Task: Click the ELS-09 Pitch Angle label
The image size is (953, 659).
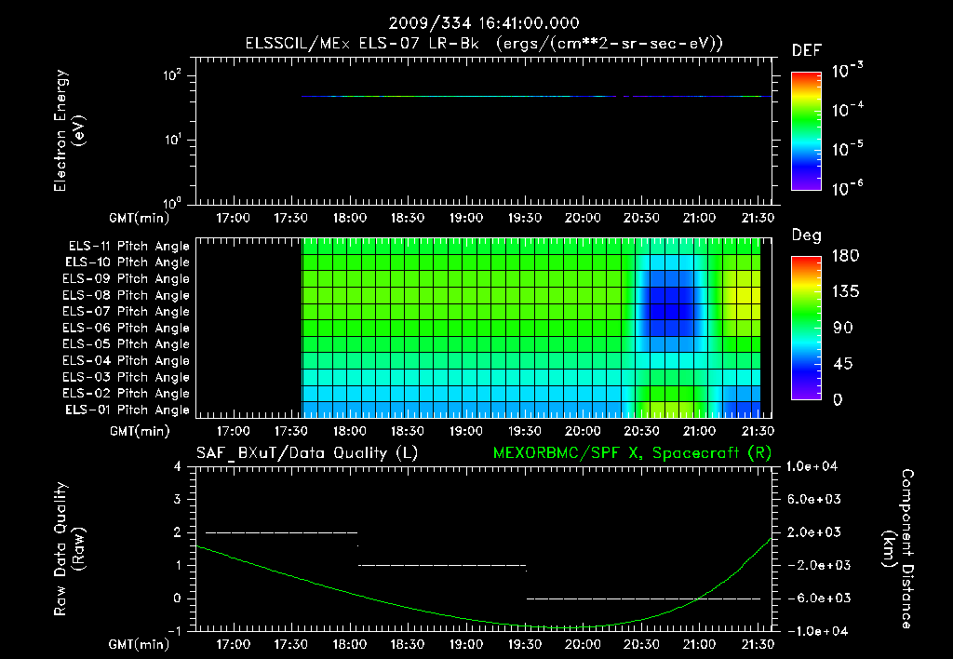Action: (126, 279)
